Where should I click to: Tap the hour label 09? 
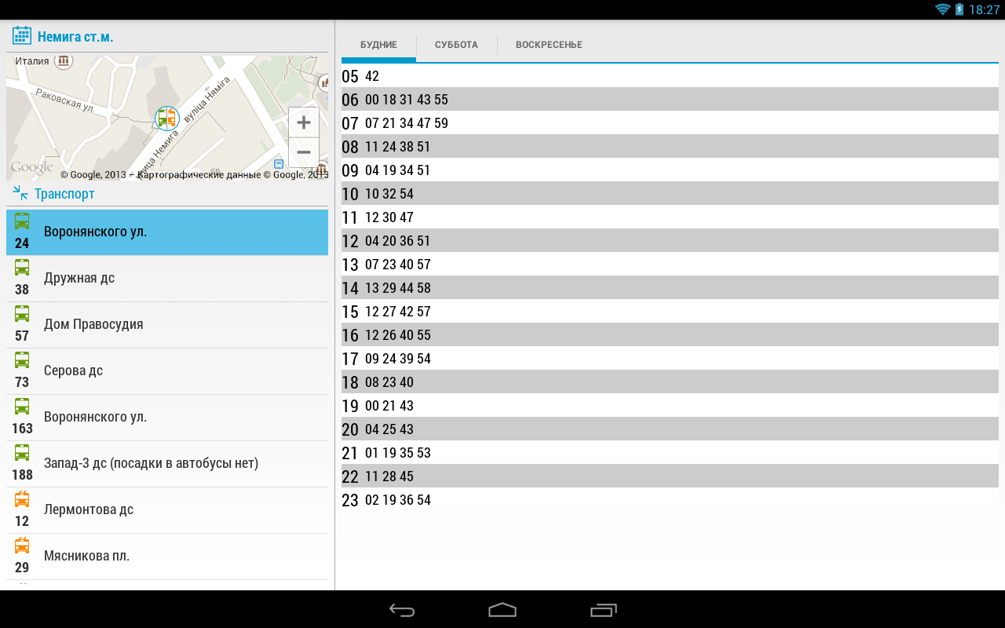[x=350, y=170]
